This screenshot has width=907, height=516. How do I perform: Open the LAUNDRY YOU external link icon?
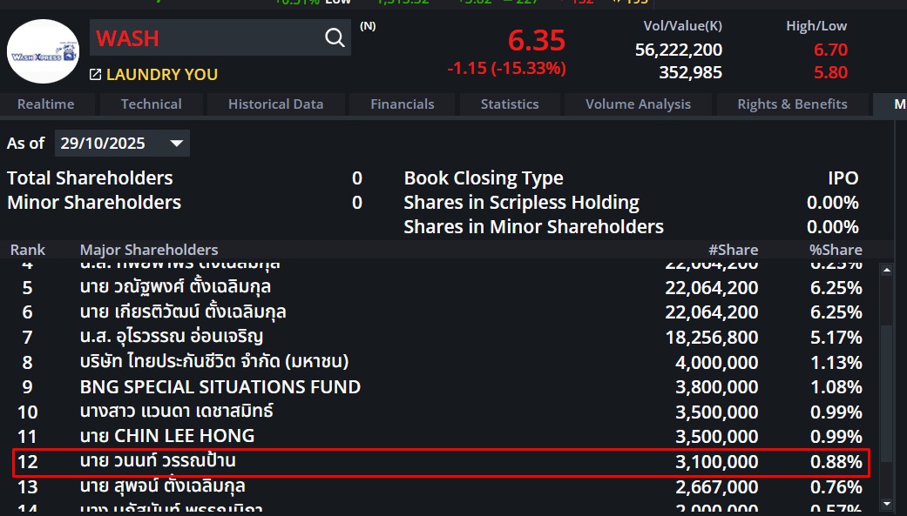(x=95, y=75)
